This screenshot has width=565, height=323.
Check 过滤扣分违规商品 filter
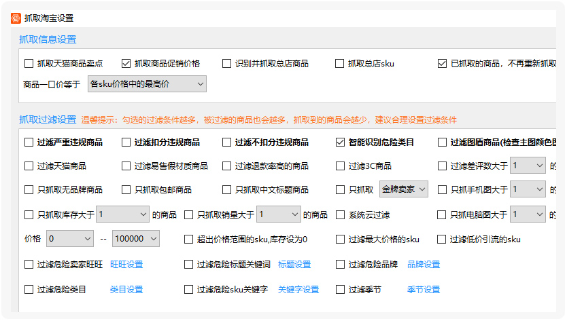tap(126, 142)
